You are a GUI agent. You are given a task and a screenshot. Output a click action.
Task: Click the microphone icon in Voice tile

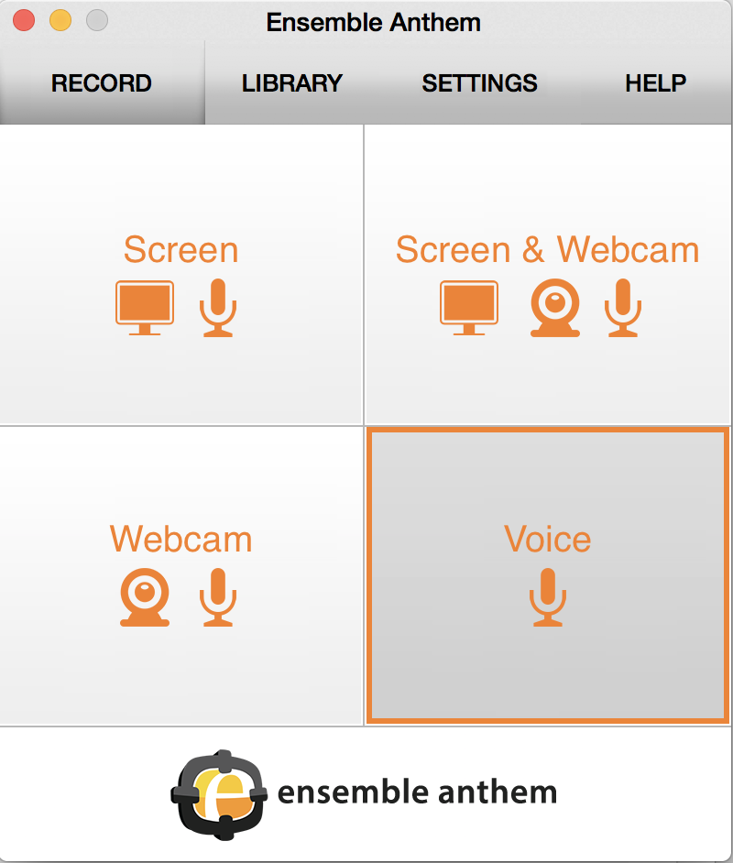tap(548, 597)
